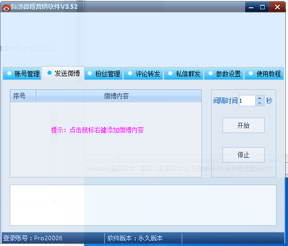Click the 开始 button
Screen dimensions: 288x246
244,125
